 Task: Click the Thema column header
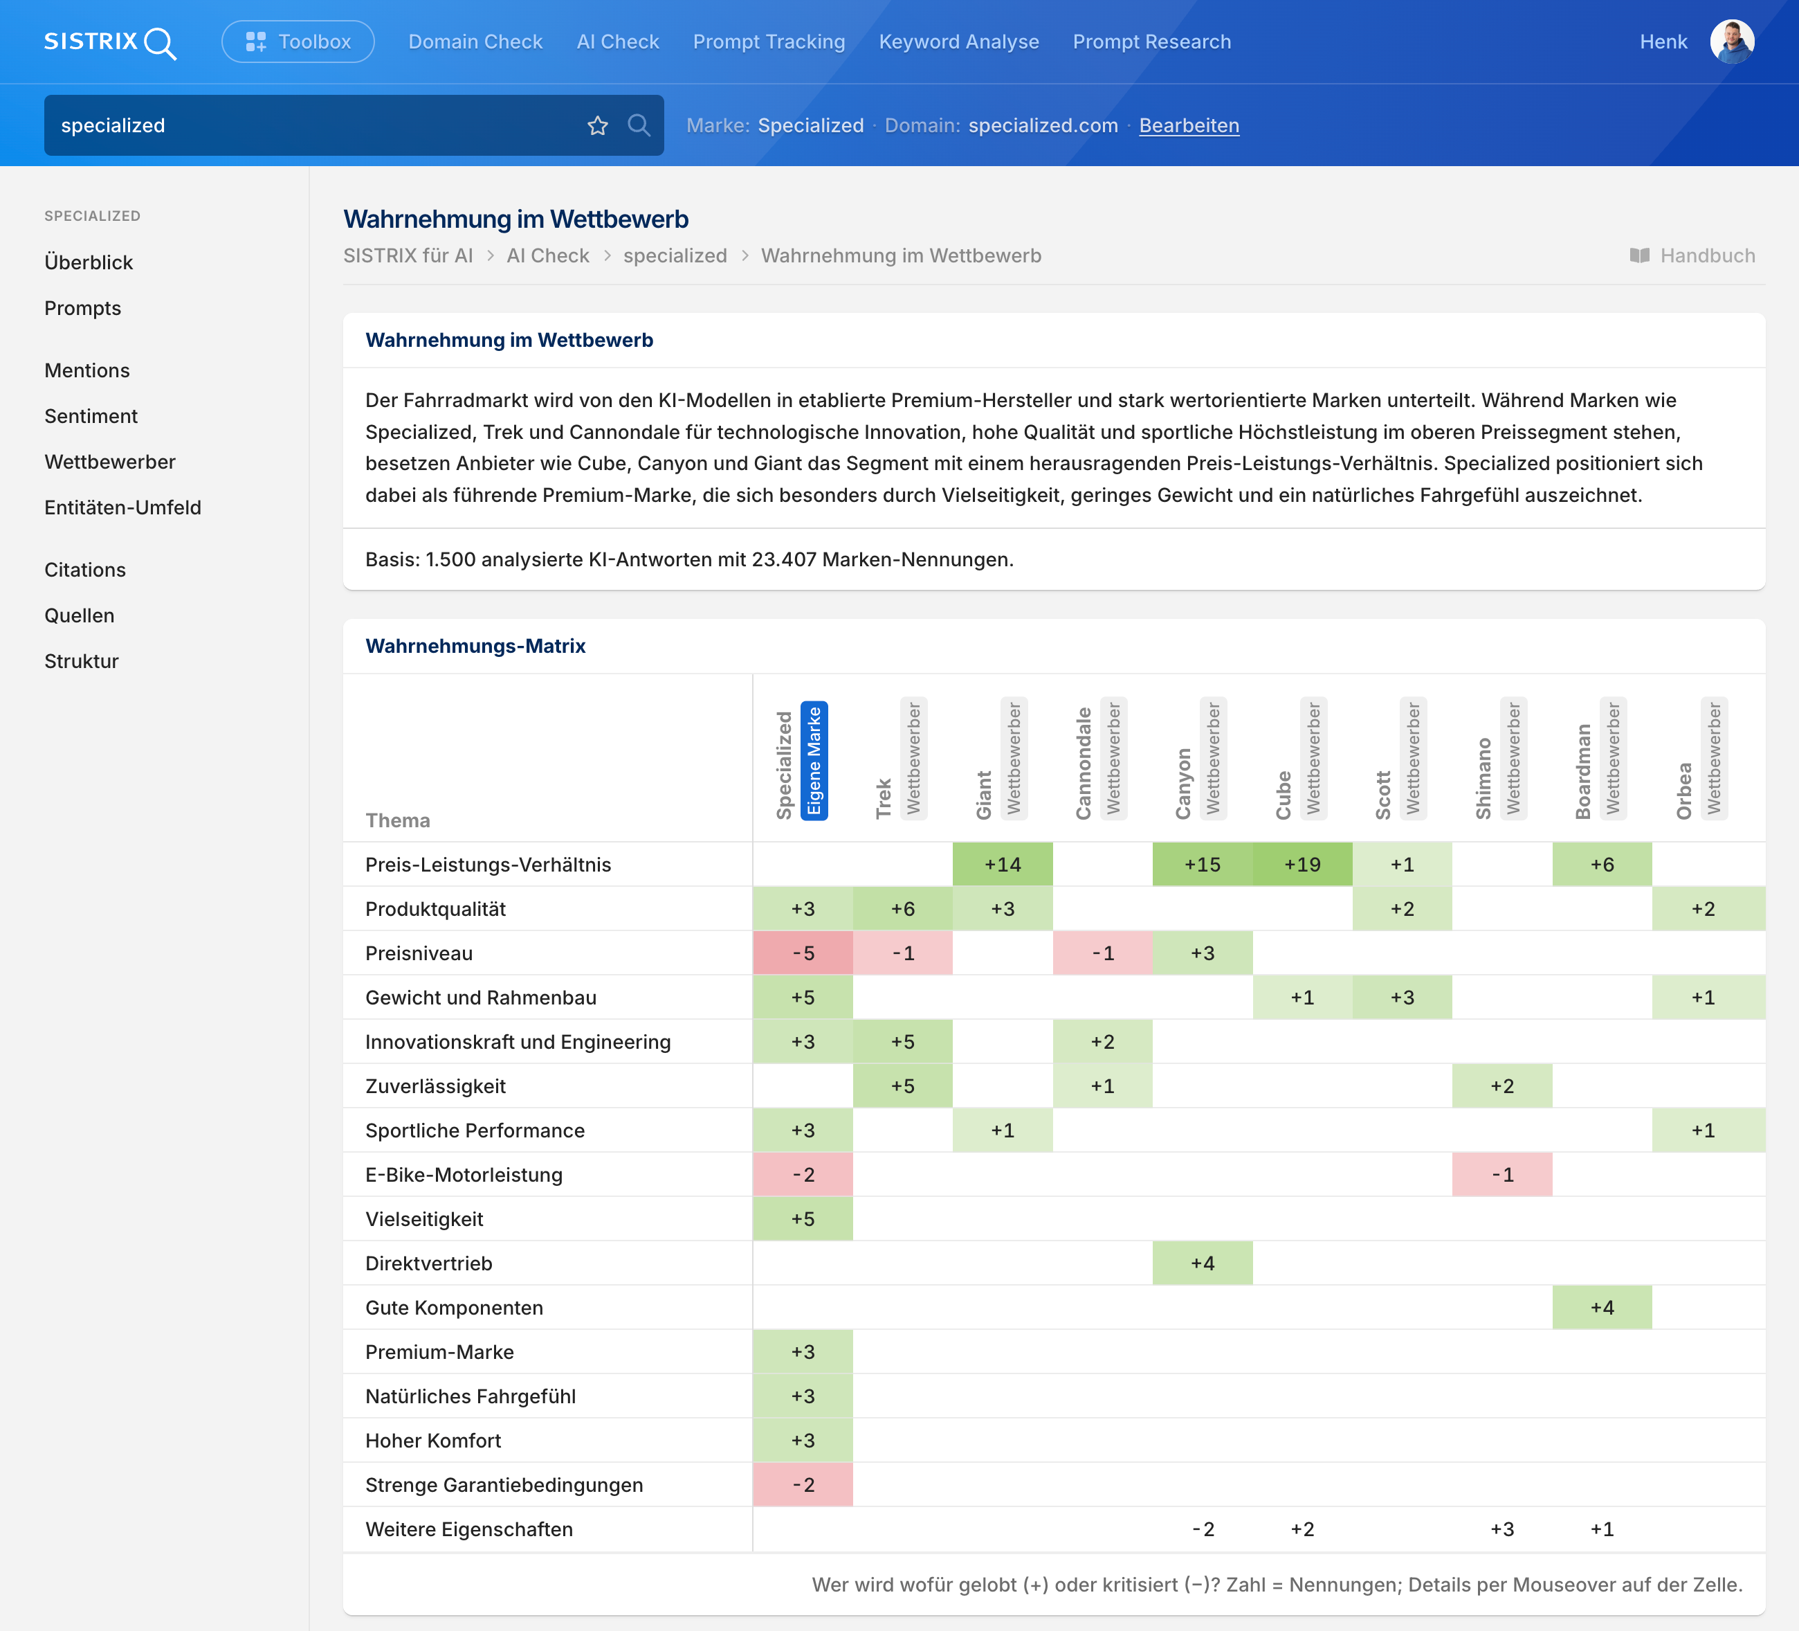pyautogui.click(x=397, y=820)
